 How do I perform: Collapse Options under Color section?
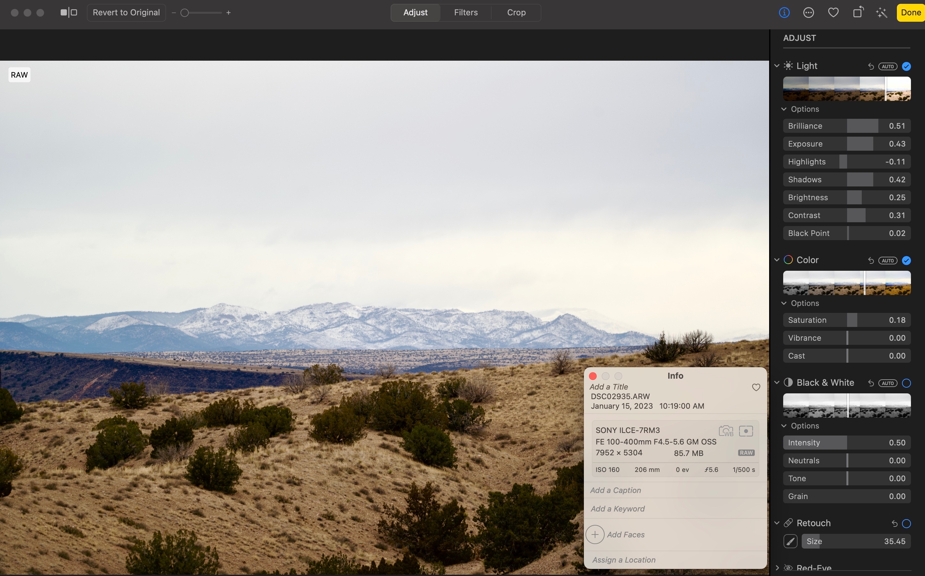click(784, 303)
